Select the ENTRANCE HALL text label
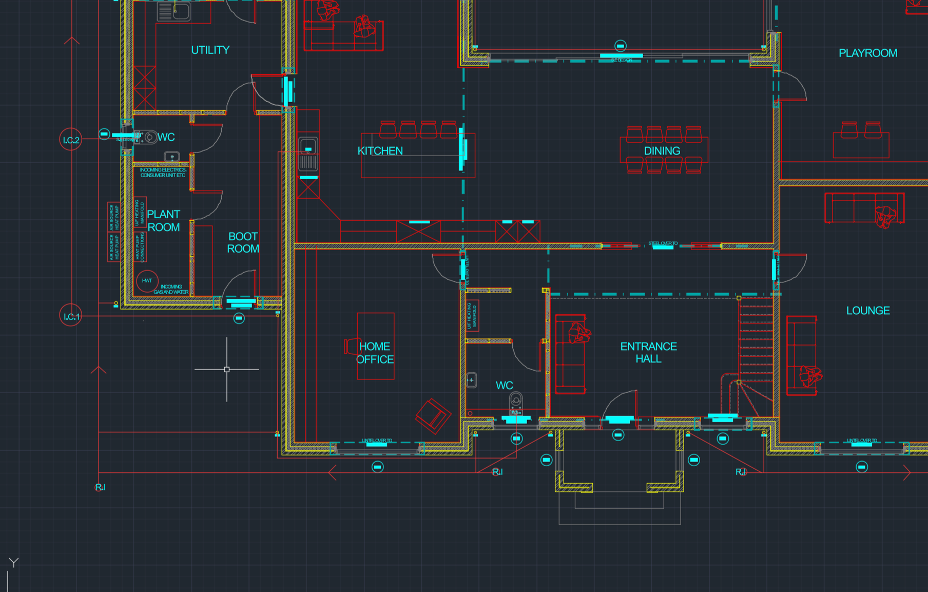The image size is (928, 592). 648,352
